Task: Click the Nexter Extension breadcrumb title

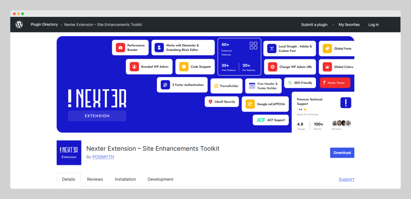Action: [x=103, y=25]
